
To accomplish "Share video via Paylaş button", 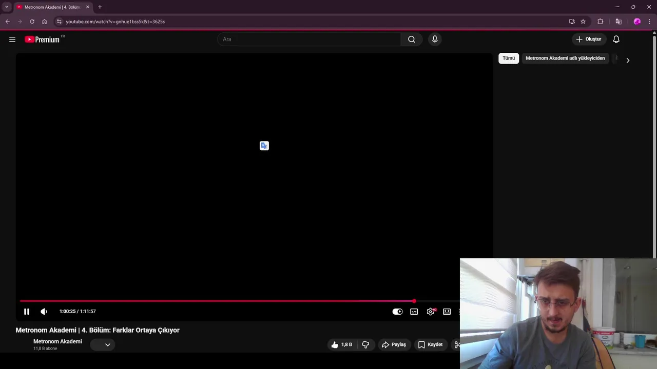I will (394, 345).
